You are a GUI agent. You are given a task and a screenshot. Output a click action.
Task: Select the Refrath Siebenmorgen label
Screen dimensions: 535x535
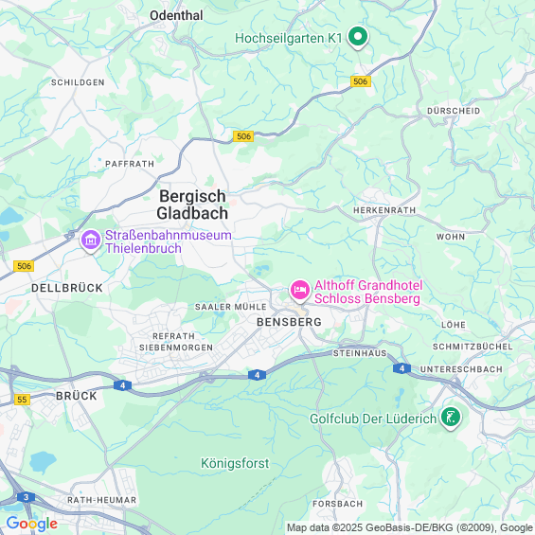pos(176,342)
